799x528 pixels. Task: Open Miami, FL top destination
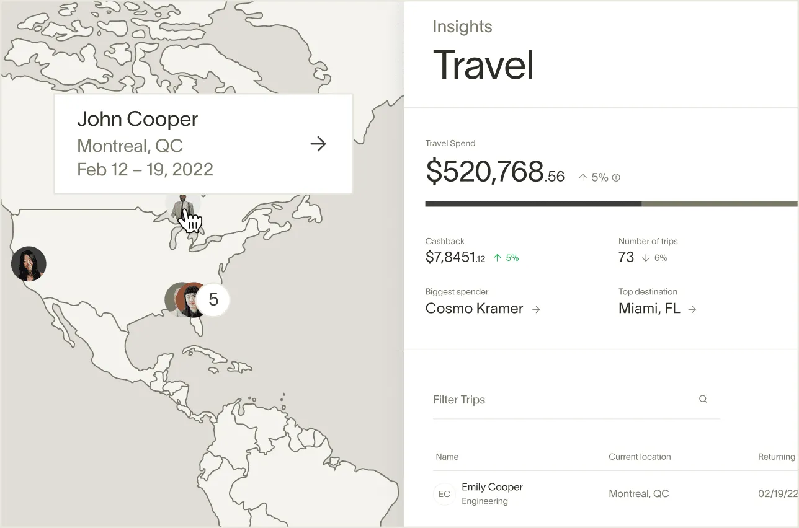(649, 309)
